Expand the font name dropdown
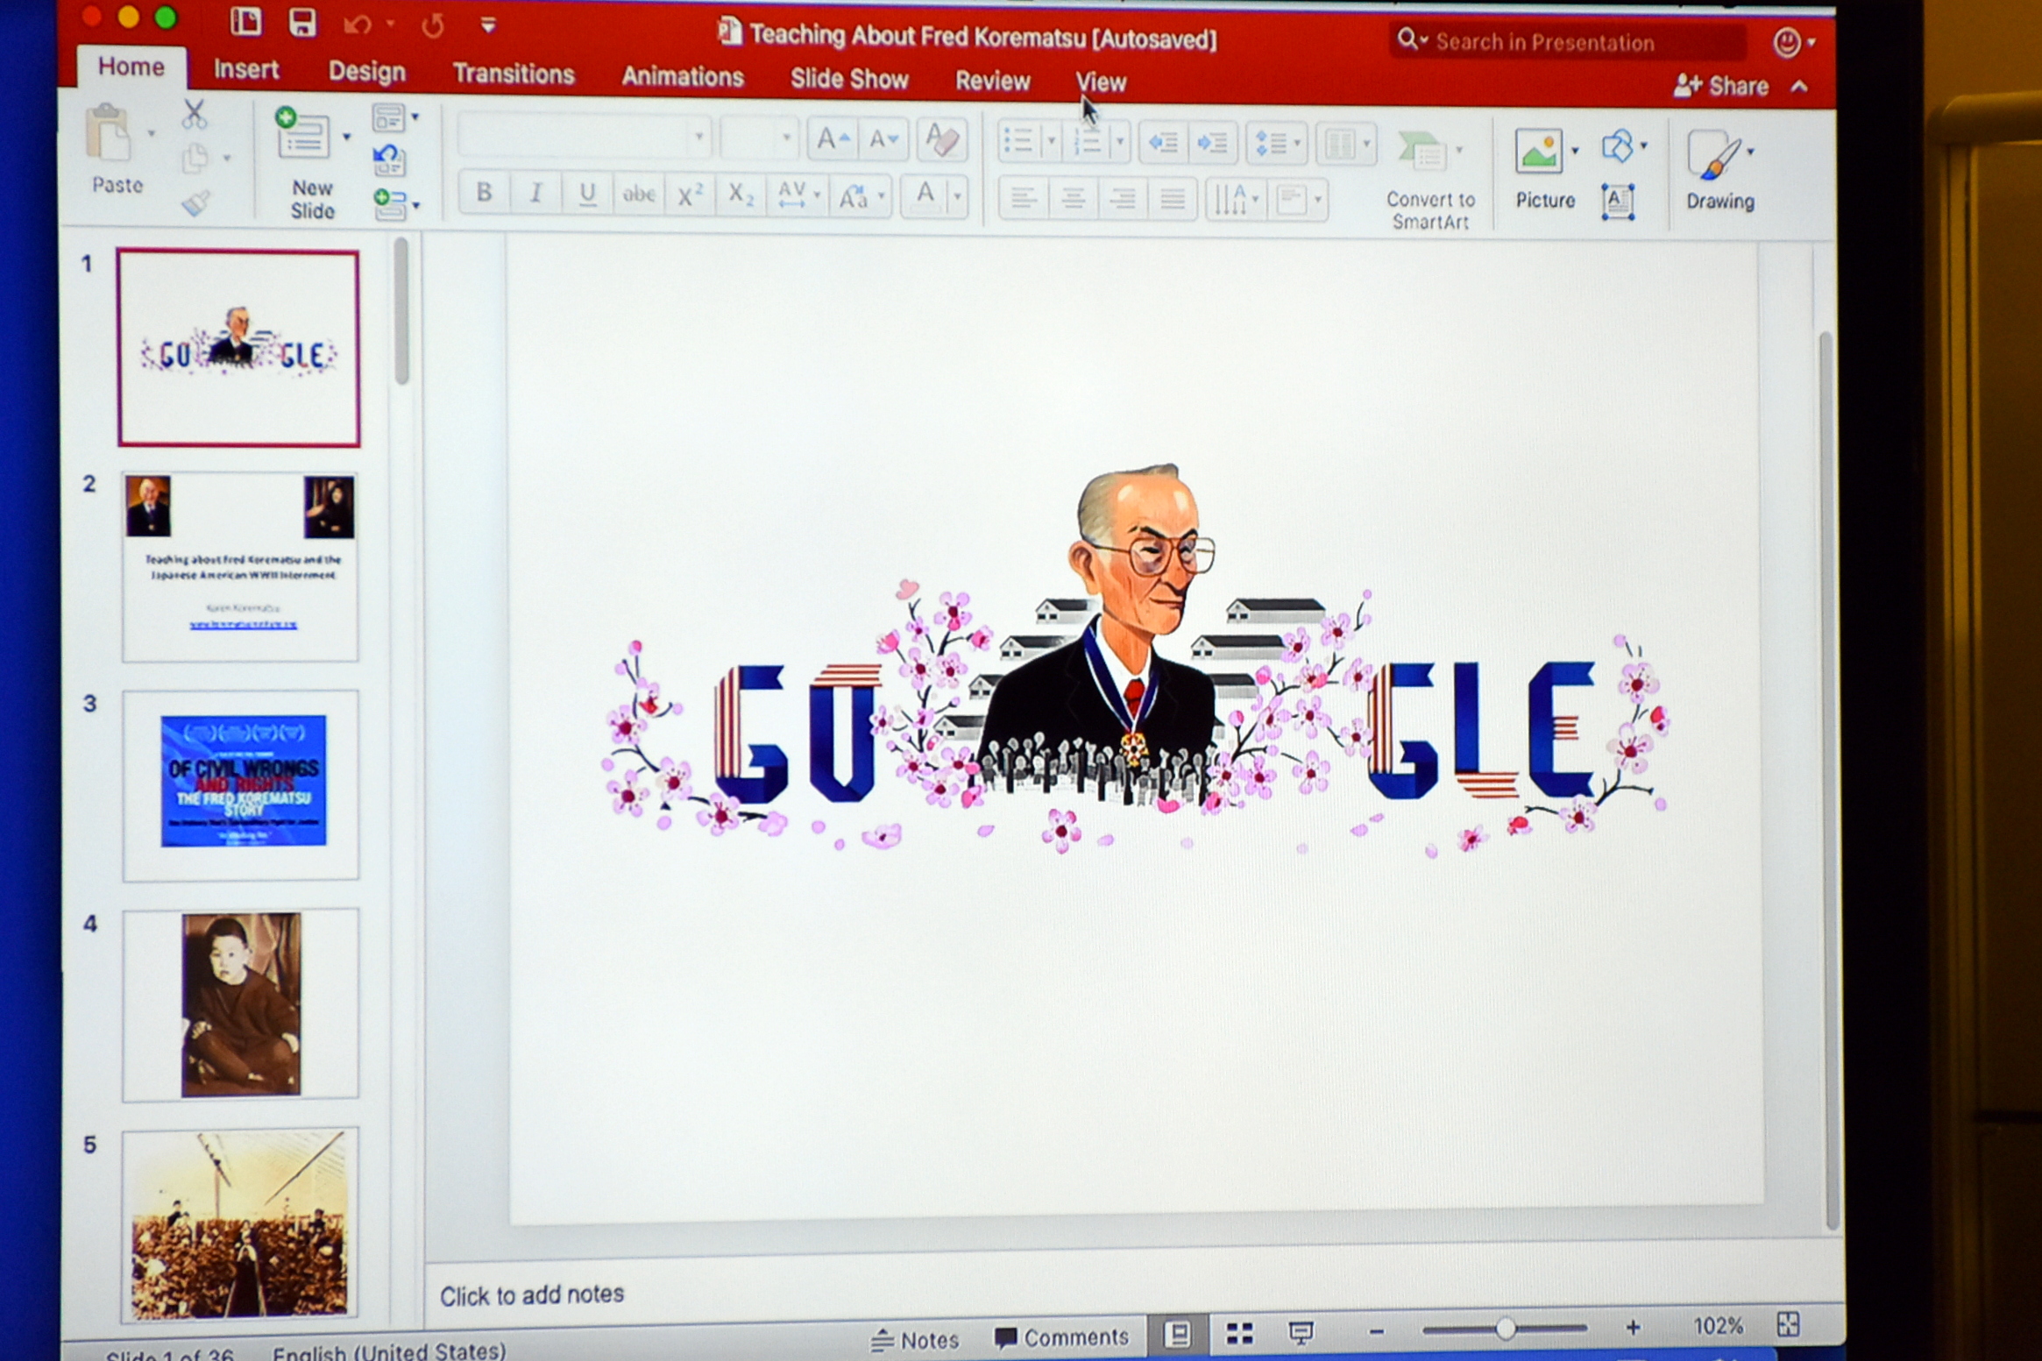Viewport: 2042px width, 1361px height. (x=698, y=138)
